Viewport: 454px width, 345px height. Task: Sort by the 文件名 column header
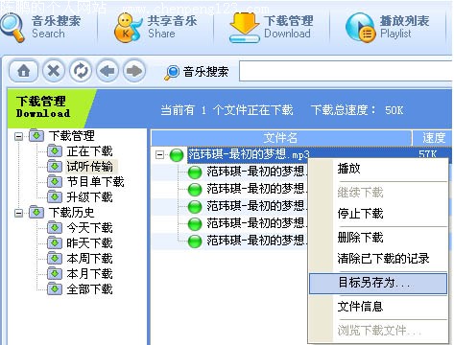click(281, 138)
